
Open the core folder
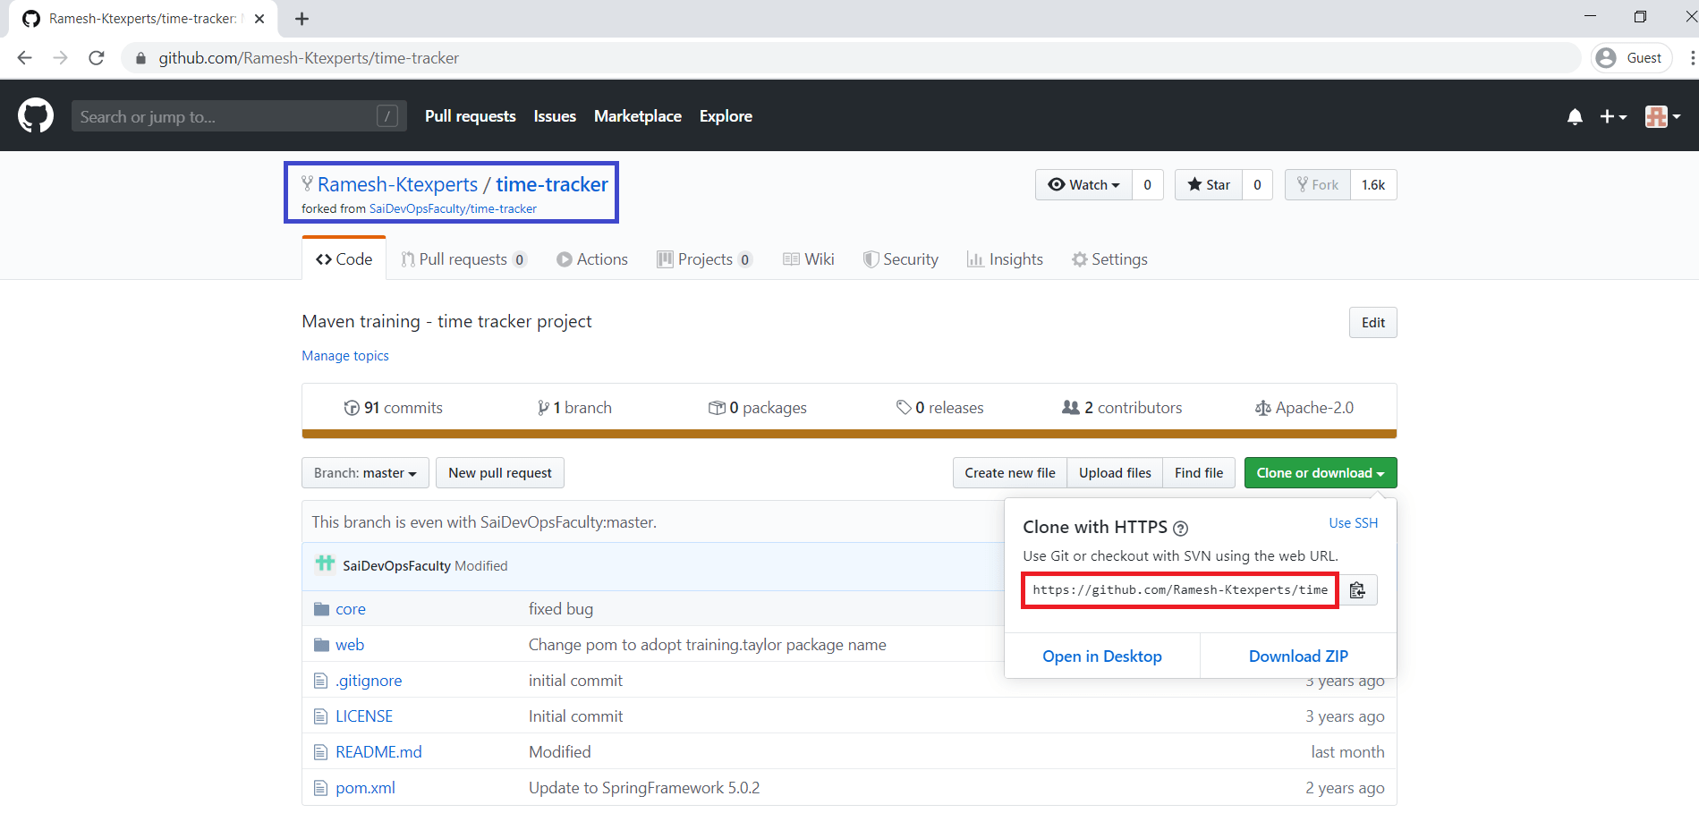351,609
